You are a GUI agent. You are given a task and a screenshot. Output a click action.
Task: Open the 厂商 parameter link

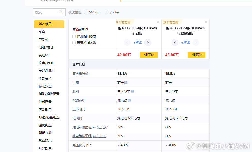(x=75, y=83)
